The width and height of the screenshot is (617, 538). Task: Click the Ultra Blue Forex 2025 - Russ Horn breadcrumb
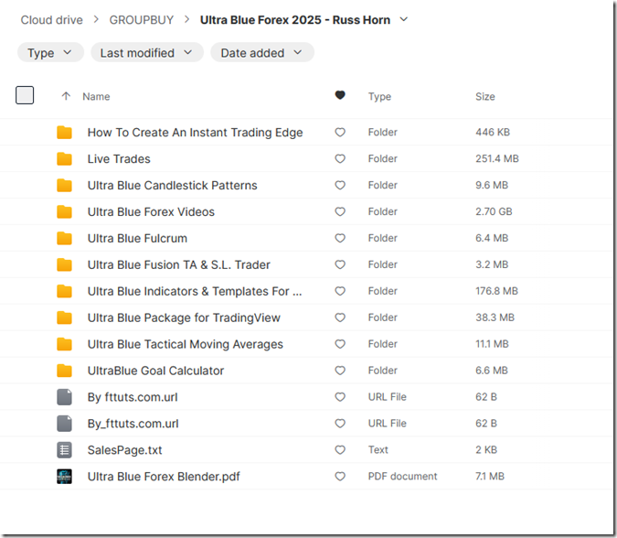(x=295, y=20)
